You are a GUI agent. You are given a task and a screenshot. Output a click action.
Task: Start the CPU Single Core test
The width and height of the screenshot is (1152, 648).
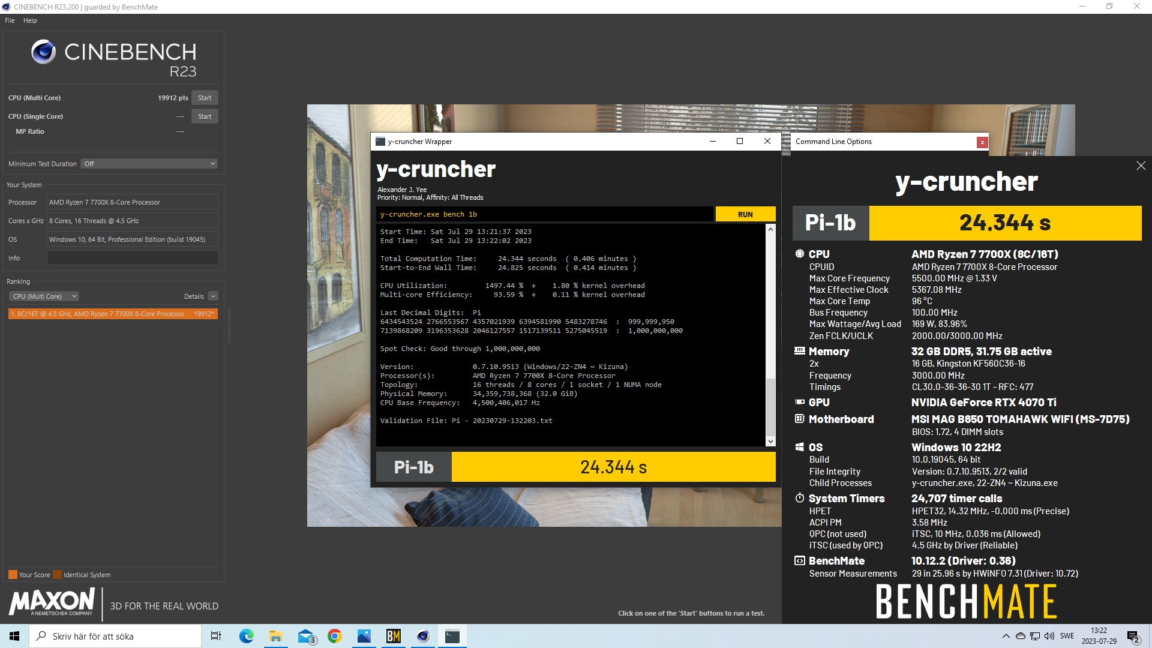coord(205,116)
